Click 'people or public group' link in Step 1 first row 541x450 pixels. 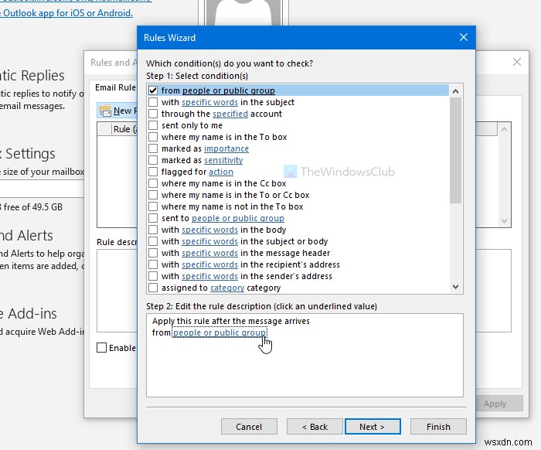pyautogui.click(x=229, y=90)
